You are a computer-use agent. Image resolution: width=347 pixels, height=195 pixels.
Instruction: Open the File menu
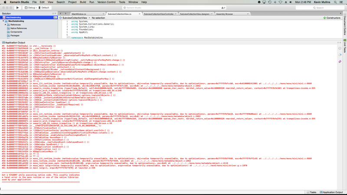point(34,2)
